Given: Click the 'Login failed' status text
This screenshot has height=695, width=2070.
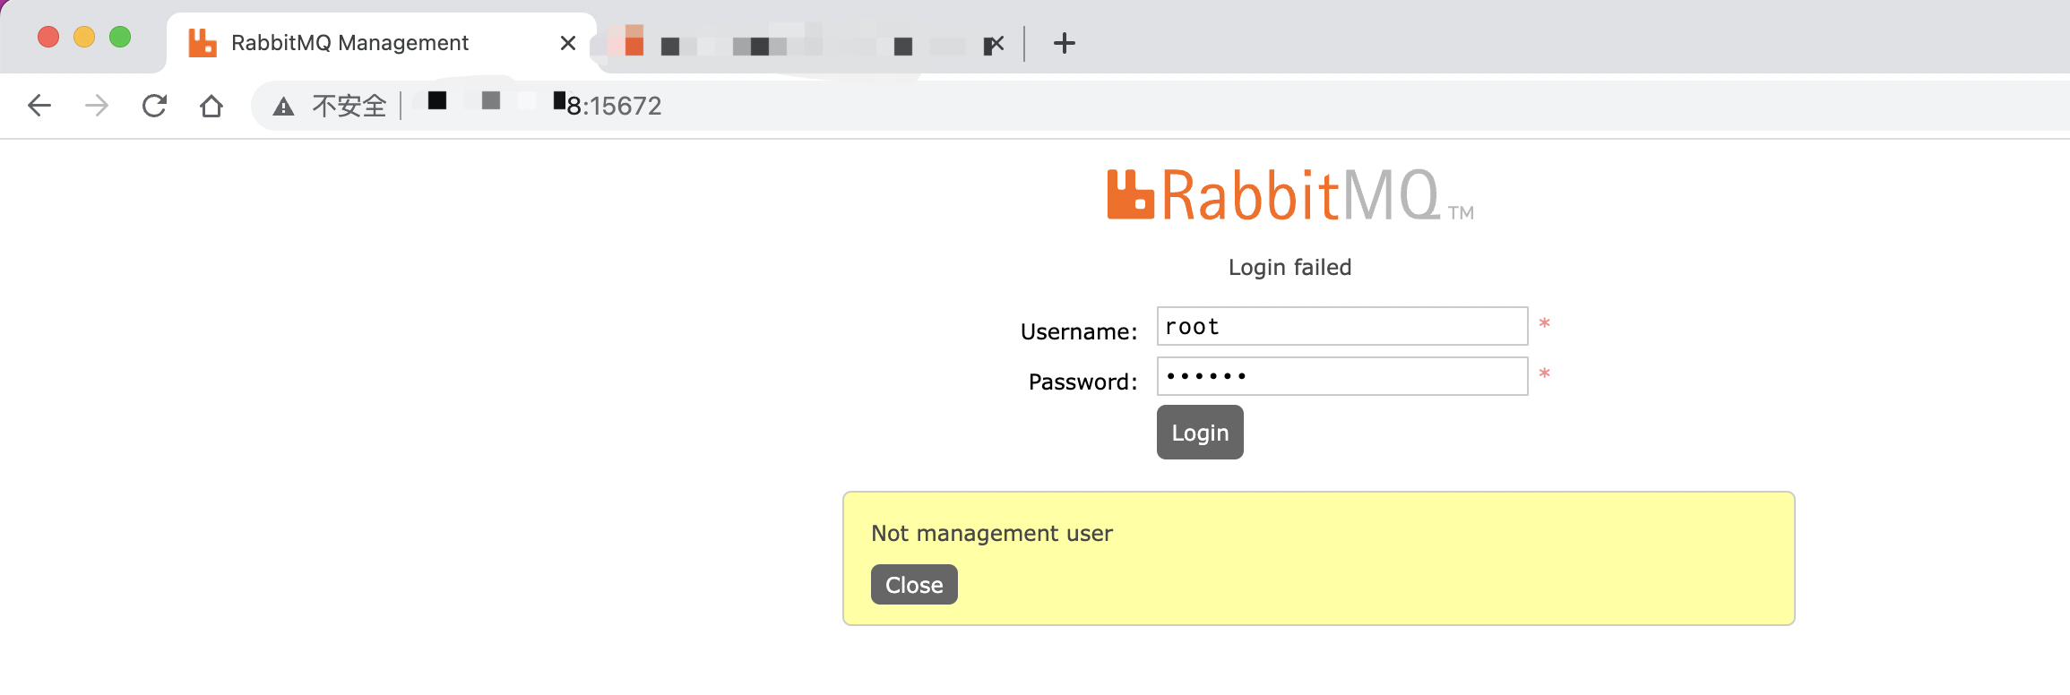Looking at the screenshot, I should click(x=1289, y=267).
